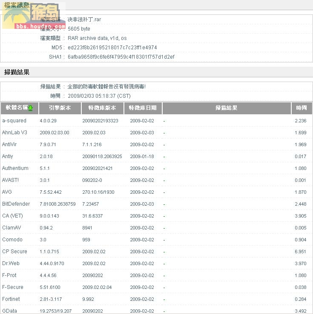Image resolution: width=313 pixels, height=314 pixels.
Task: Sort by the 引擎版本 column header
Action: 60,108
